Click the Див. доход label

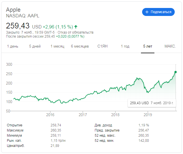(x=103, y=125)
